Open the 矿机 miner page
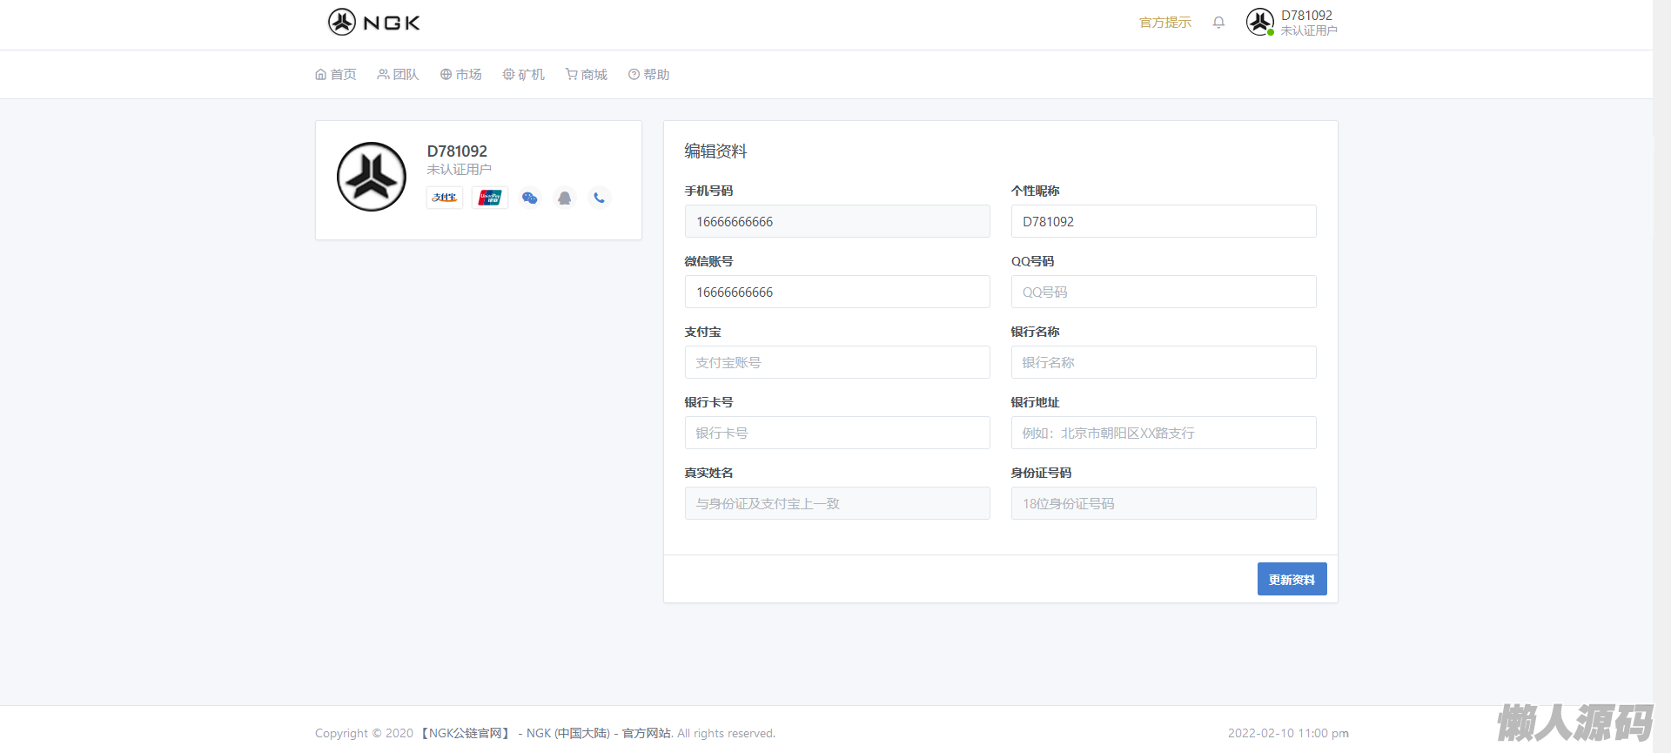This screenshot has width=1671, height=753. point(524,75)
